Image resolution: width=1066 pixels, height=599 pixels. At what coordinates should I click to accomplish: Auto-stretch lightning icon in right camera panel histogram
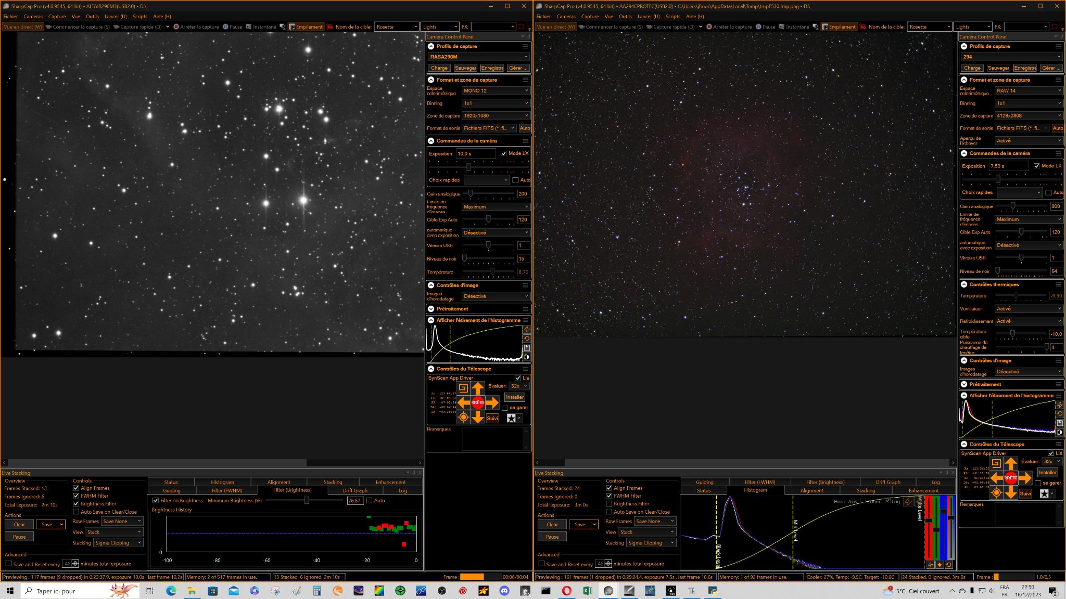pyautogui.click(x=1060, y=405)
